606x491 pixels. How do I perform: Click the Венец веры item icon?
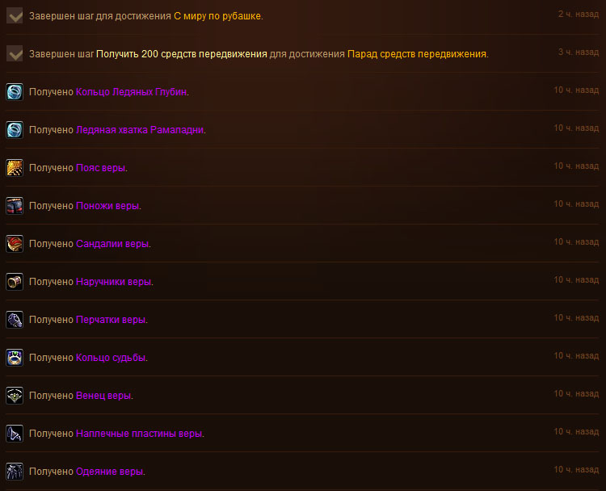(15, 396)
